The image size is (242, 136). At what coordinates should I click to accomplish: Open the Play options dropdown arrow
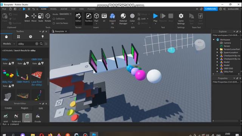[x=155, y=24]
